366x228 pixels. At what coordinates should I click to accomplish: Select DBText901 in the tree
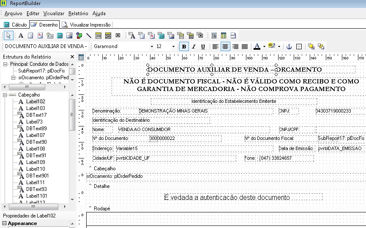point(37,176)
